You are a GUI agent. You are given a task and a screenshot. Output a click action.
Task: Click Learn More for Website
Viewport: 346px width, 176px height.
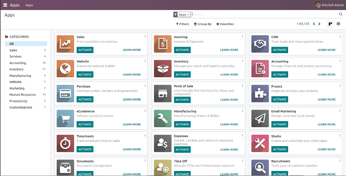tap(132, 75)
